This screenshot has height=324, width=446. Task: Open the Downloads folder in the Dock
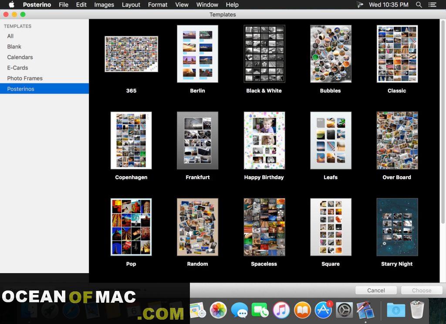pos(396,310)
